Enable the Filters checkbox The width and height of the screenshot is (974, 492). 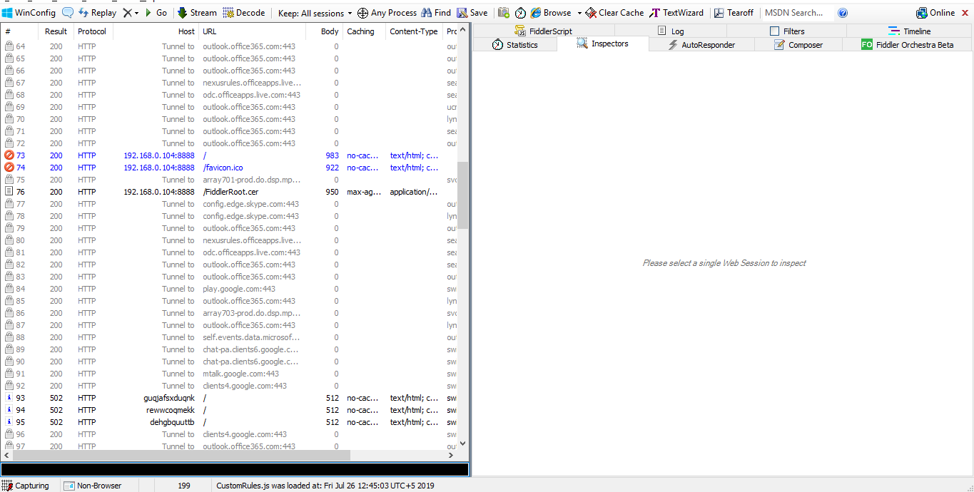pyautogui.click(x=775, y=31)
